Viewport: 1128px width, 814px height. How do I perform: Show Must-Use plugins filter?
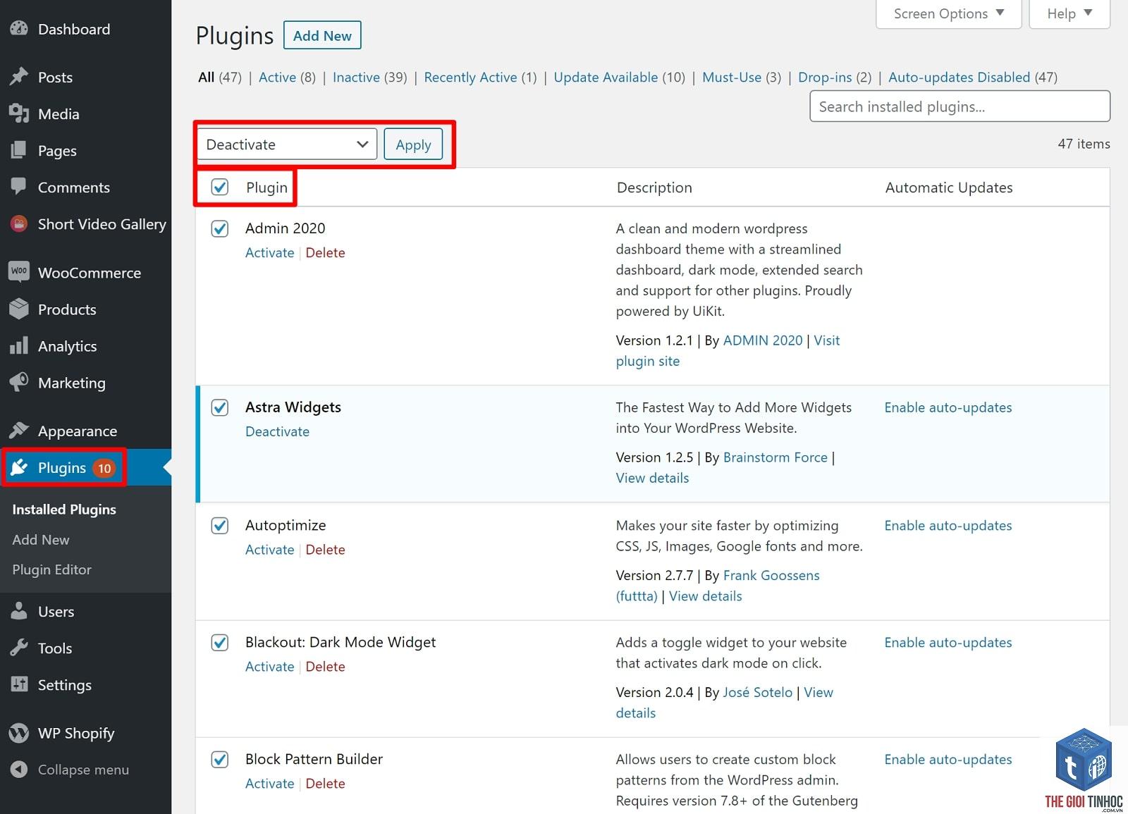742,77
